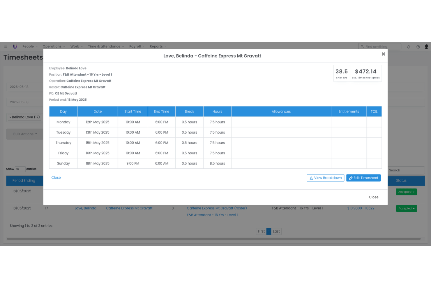Image resolution: width=431 pixels, height=288 pixels.
Task: Click the Allowances column header
Action: tap(281, 111)
